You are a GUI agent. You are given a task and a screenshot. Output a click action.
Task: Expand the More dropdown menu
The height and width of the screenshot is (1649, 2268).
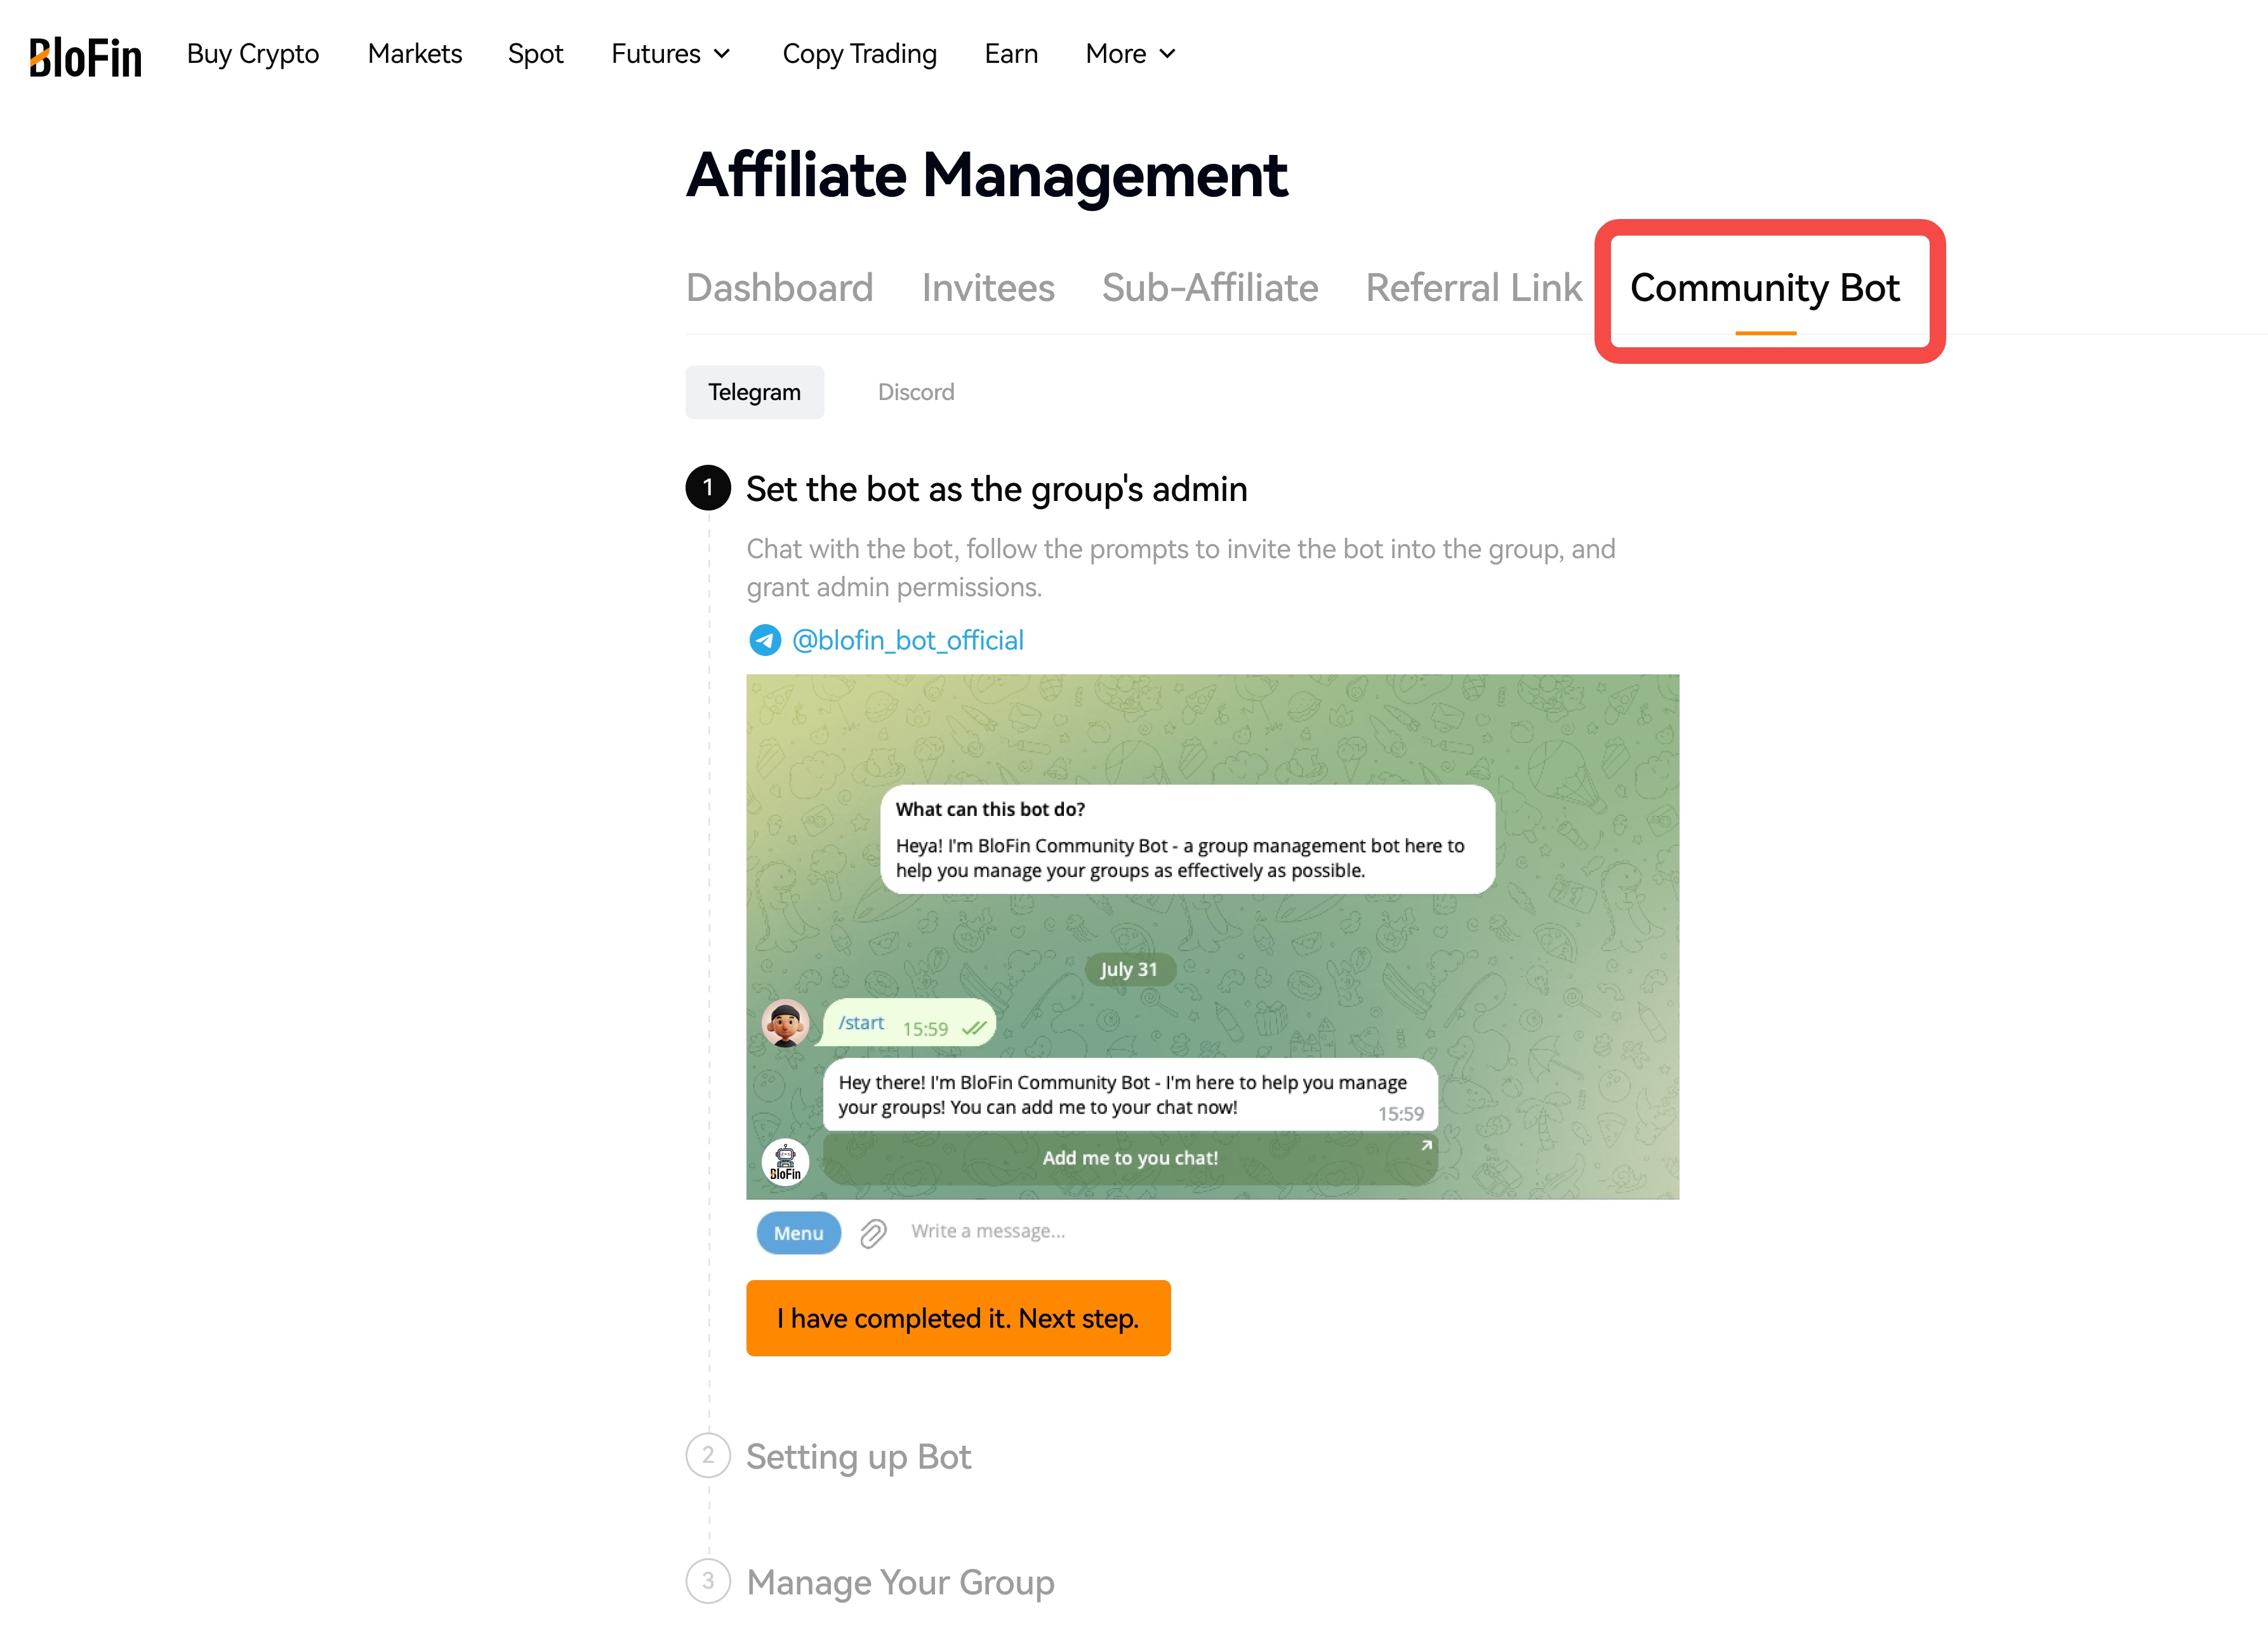point(1130,54)
